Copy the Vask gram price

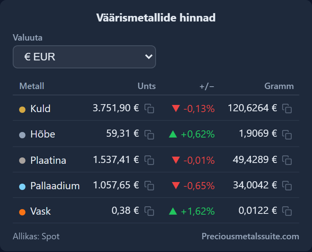click(287, 211)
